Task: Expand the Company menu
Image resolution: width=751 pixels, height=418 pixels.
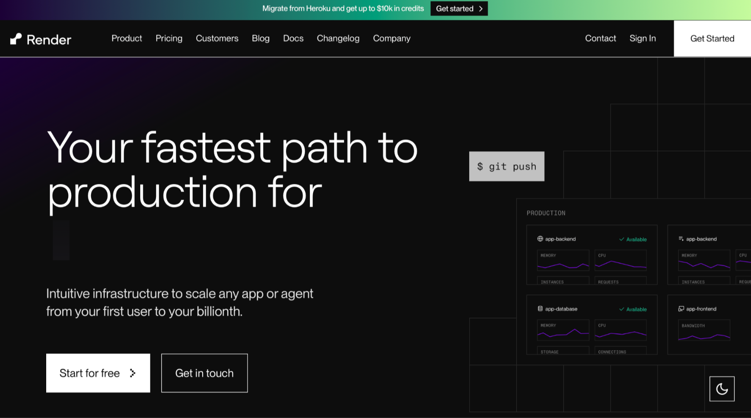Action: coord(391,38)
